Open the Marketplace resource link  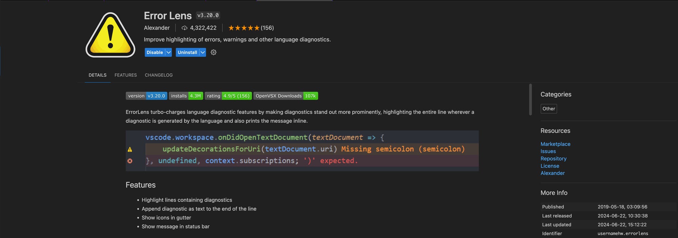tap(555, 144)
